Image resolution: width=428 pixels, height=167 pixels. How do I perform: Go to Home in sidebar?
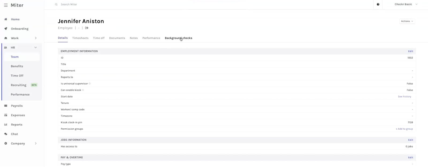[x=15, y=19]
